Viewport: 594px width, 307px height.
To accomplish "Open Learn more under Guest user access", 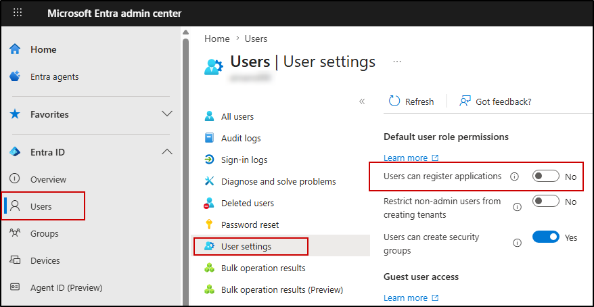I will pyautogui.click(x=411, y=298).
